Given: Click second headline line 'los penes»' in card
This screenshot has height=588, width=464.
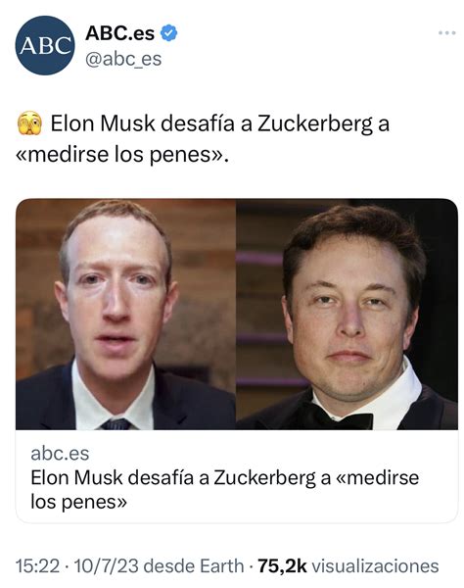Looking at the screenshot, I should click(78, 502).
